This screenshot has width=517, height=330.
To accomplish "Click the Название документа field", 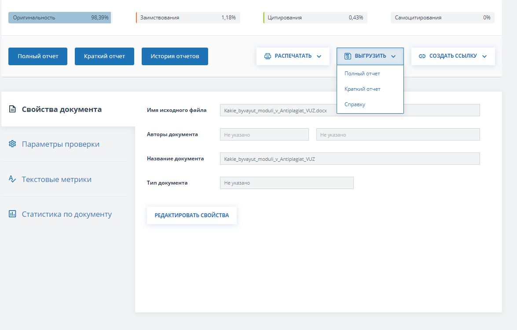I will click(350, 159).
